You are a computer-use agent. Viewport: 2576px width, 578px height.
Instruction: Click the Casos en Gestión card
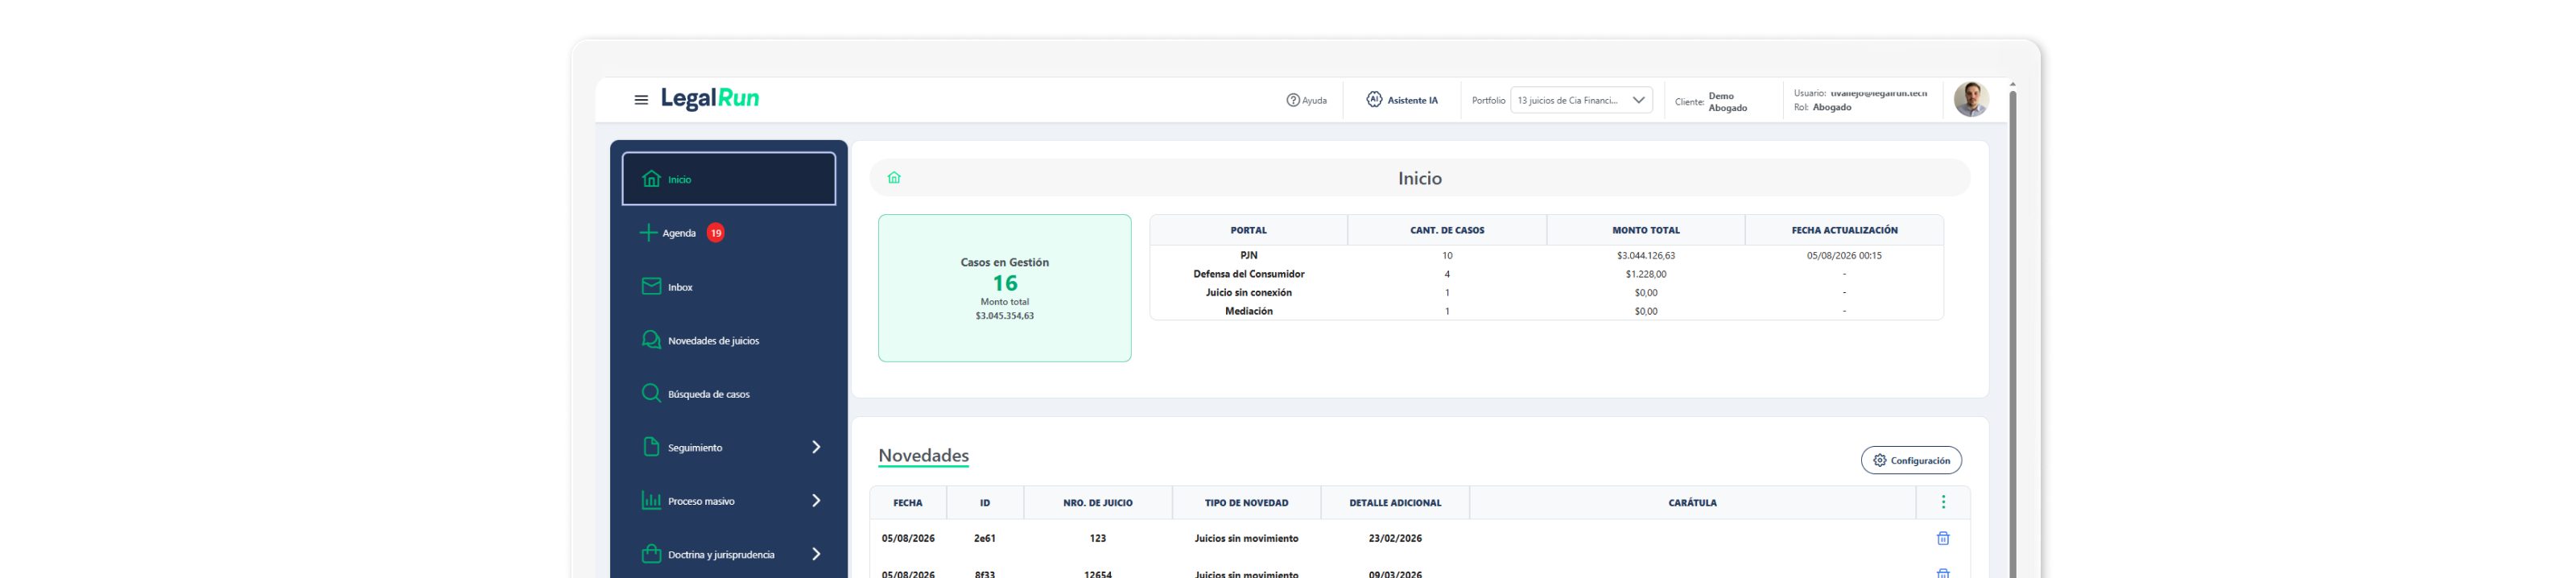point(1005,288)
